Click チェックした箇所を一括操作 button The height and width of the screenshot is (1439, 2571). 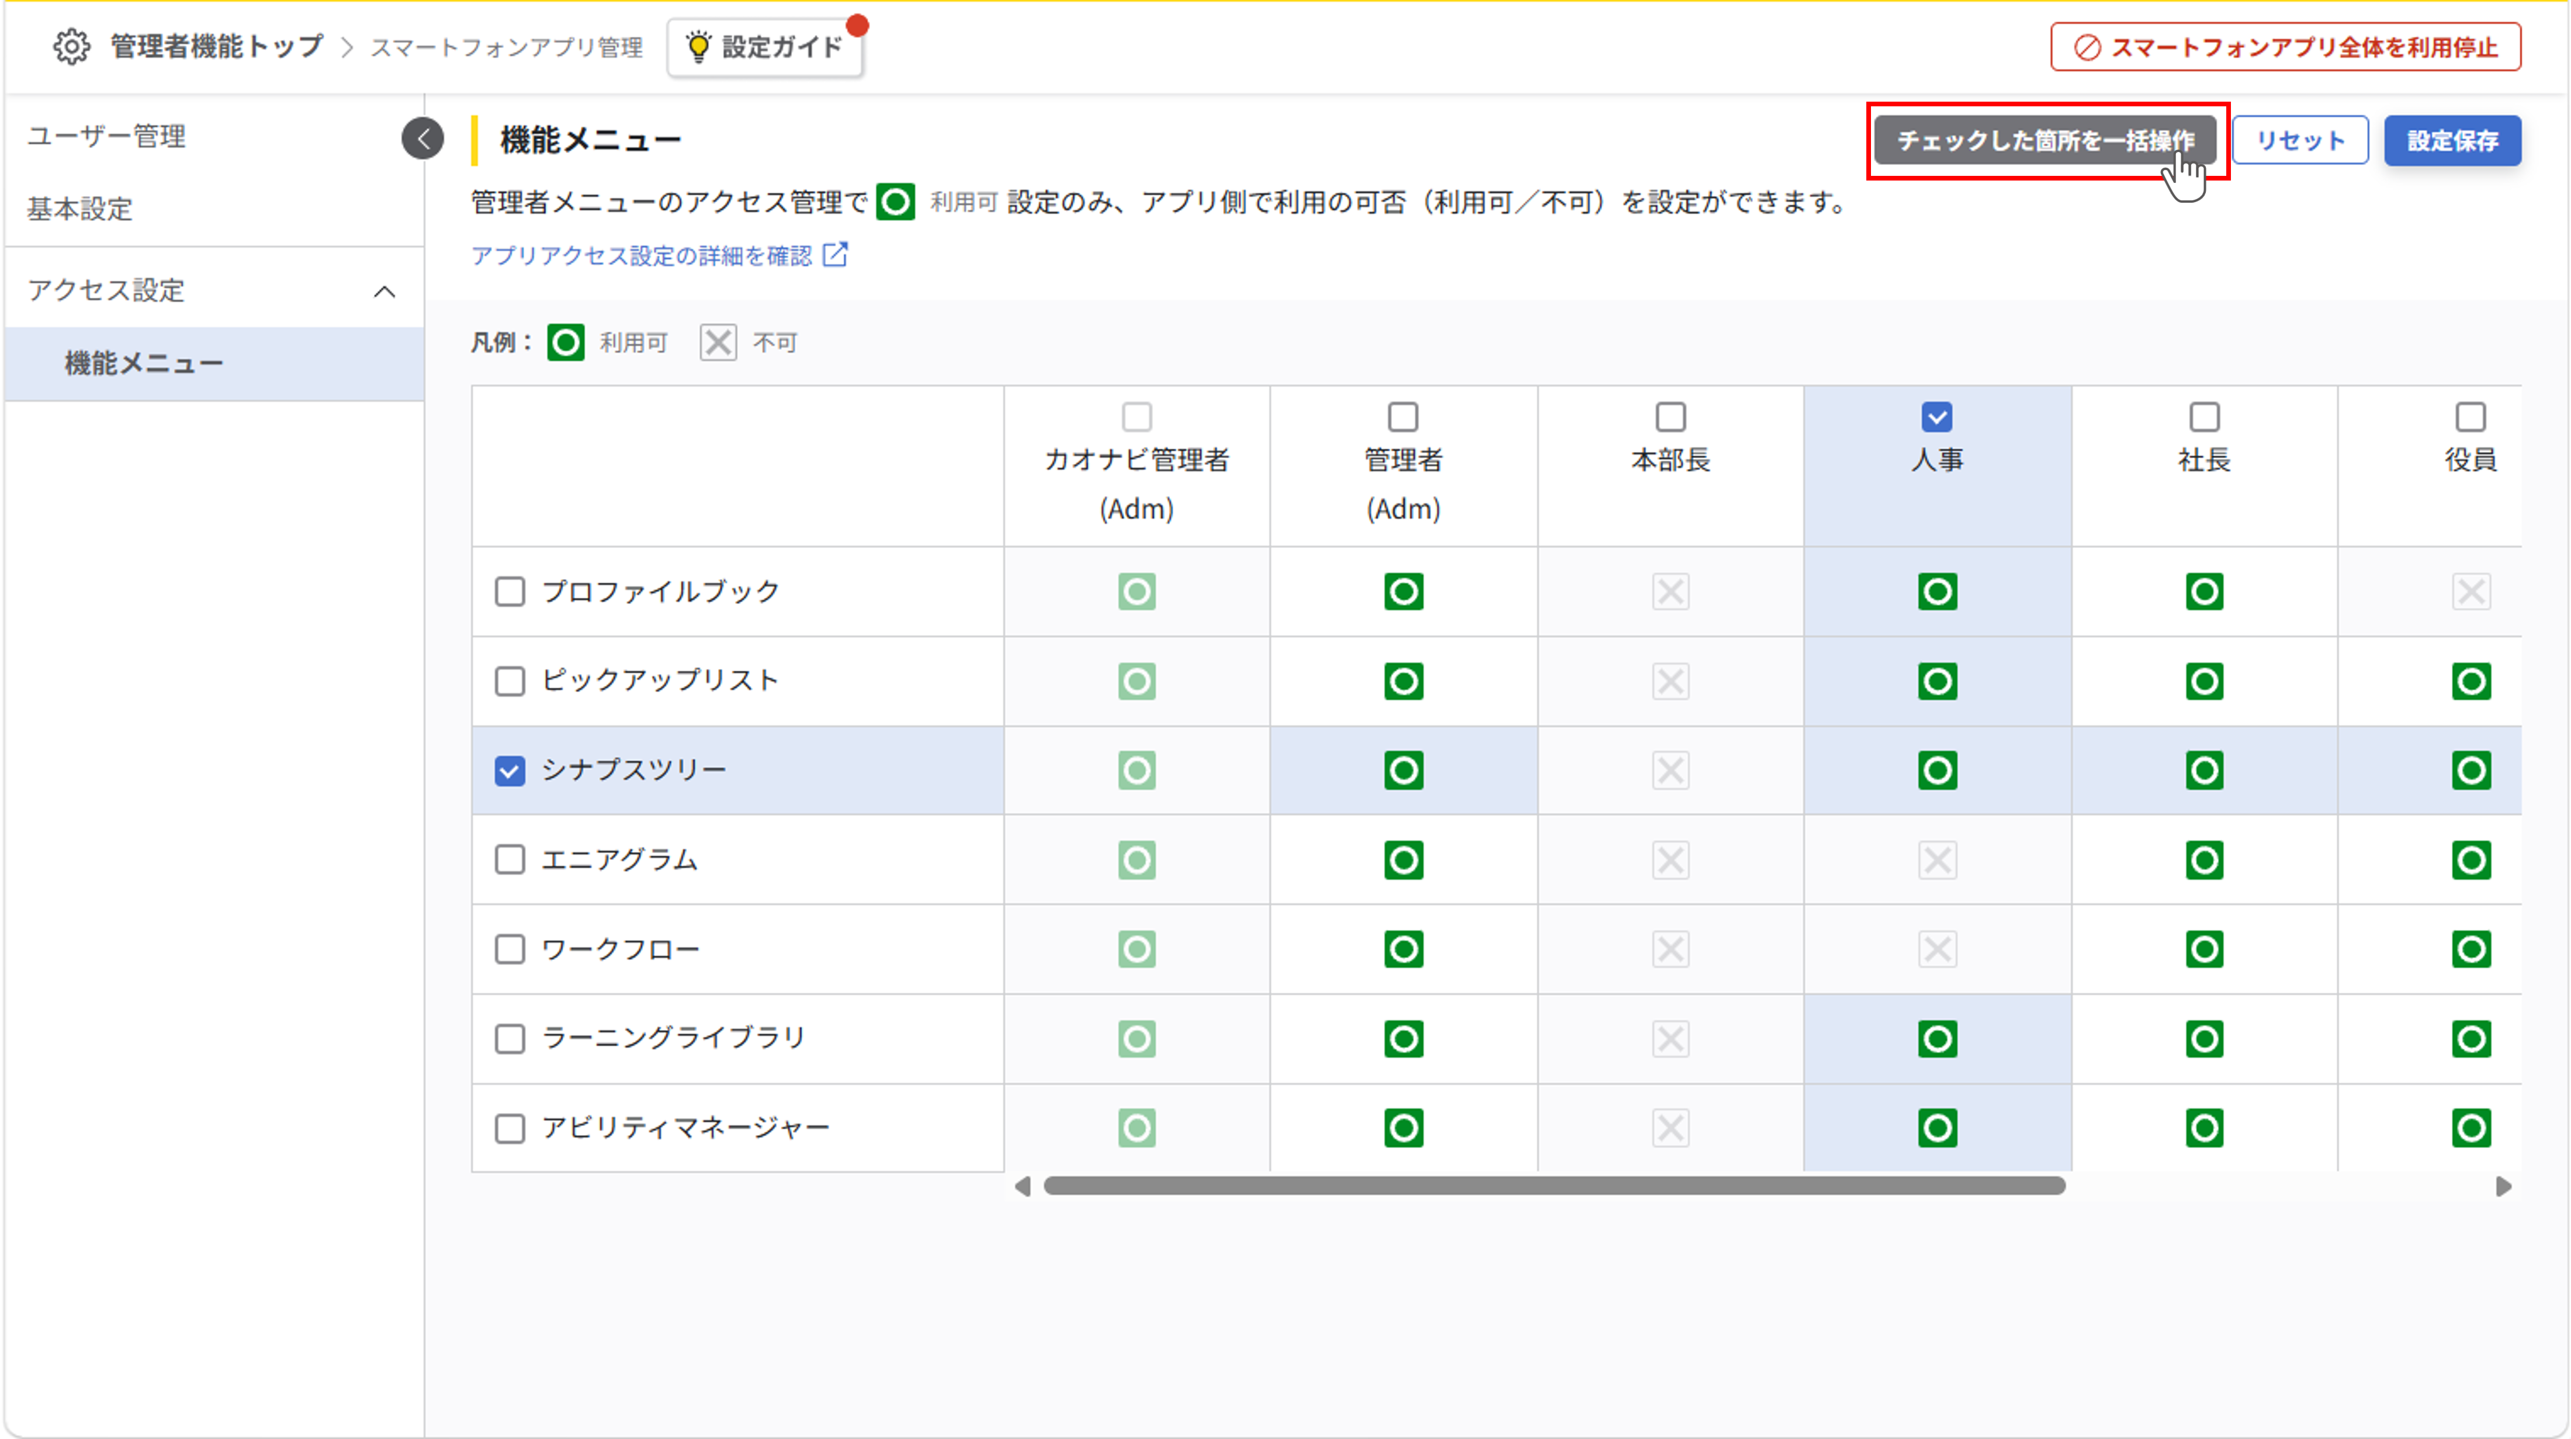(2045, 140)
